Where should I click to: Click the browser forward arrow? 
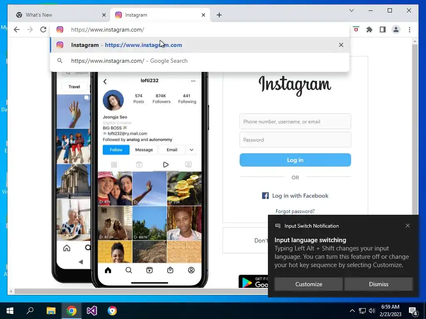click(30, 29)
